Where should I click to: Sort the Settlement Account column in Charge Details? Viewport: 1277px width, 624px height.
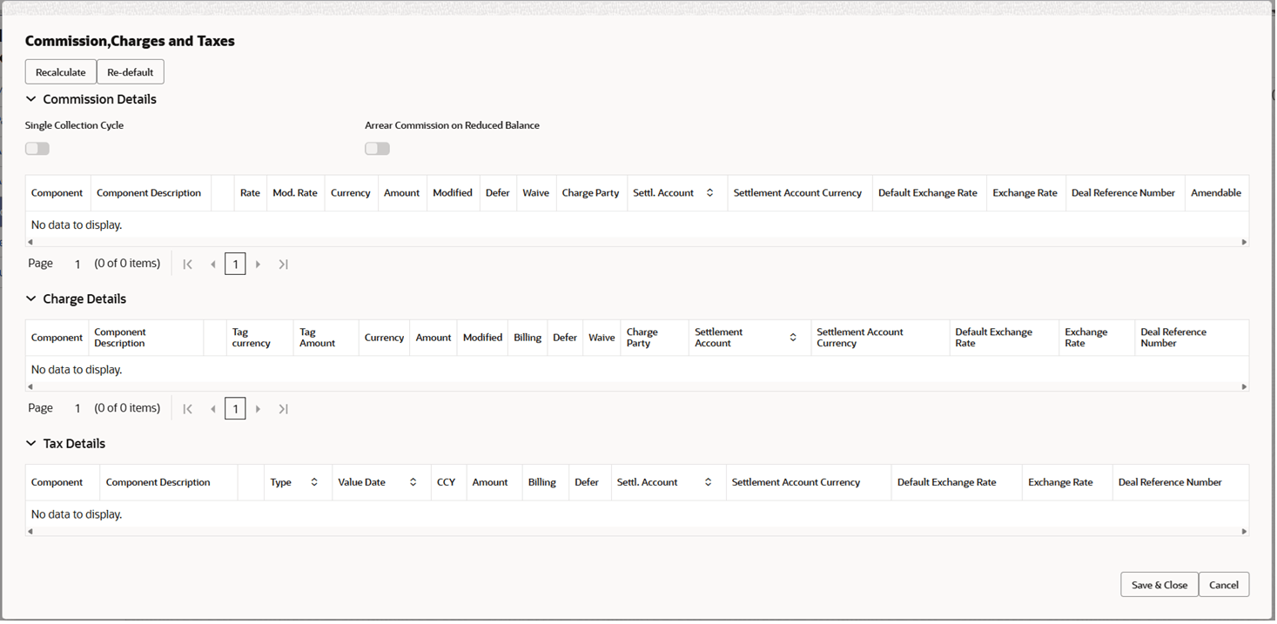[792, 337]
